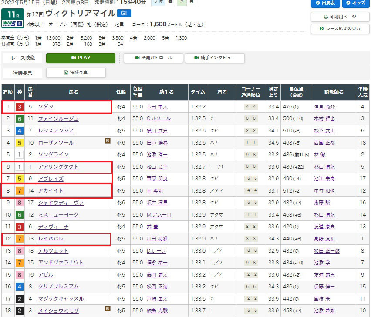Screen dimensions: 371x318
Task: Open winning horse ソダシ's profile
Action: point(46,107)
